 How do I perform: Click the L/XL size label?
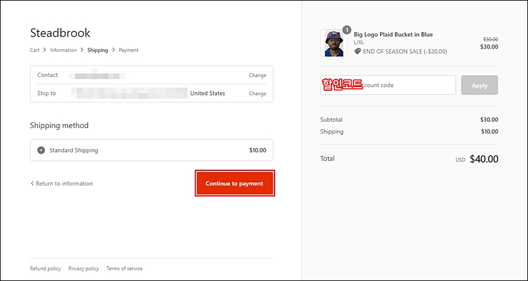(358, 42)
